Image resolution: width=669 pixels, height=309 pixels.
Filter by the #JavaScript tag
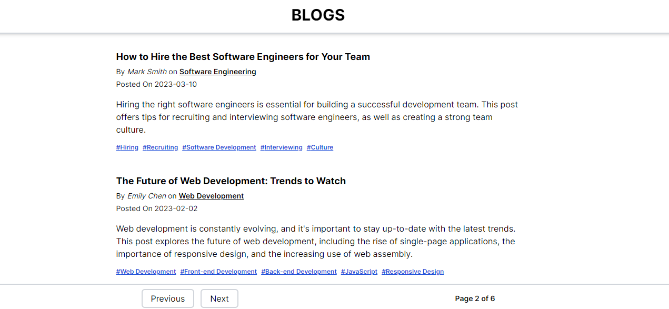(359, 272)
